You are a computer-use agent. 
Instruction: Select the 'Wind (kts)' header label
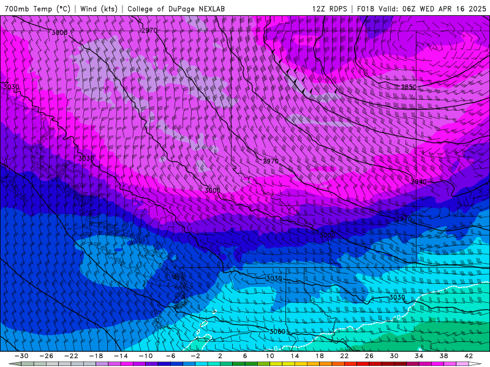99,9
